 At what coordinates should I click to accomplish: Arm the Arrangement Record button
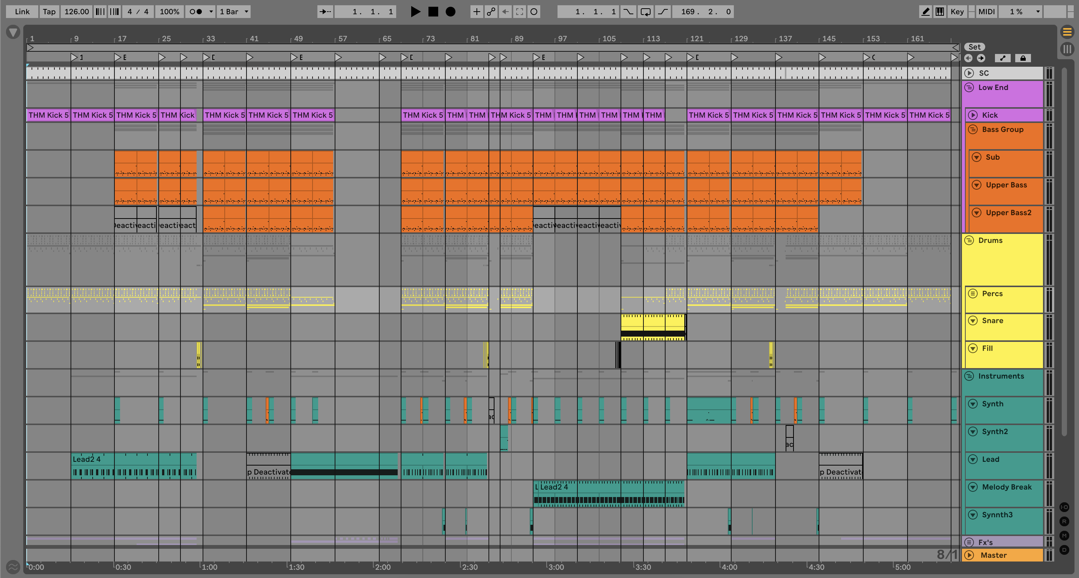(450, 12)
